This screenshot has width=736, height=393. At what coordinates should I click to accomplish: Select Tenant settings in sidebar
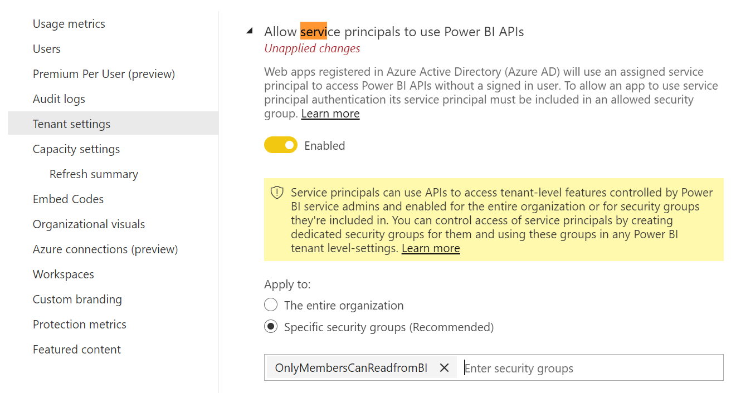[113, 124]
